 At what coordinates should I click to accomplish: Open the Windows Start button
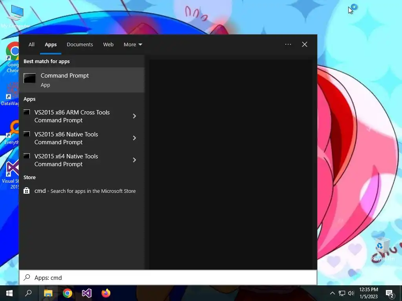click(9, 293)
